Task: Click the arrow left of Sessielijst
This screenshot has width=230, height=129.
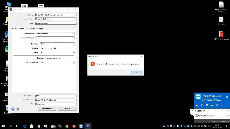Action: click(192, 111)
